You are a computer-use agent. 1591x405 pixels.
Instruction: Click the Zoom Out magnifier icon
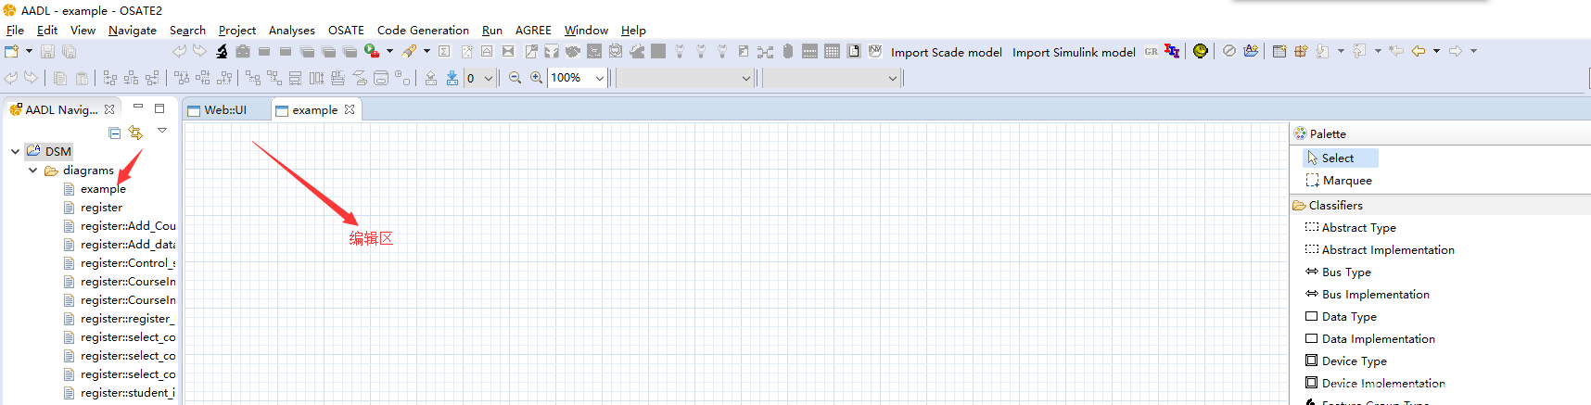515,78
